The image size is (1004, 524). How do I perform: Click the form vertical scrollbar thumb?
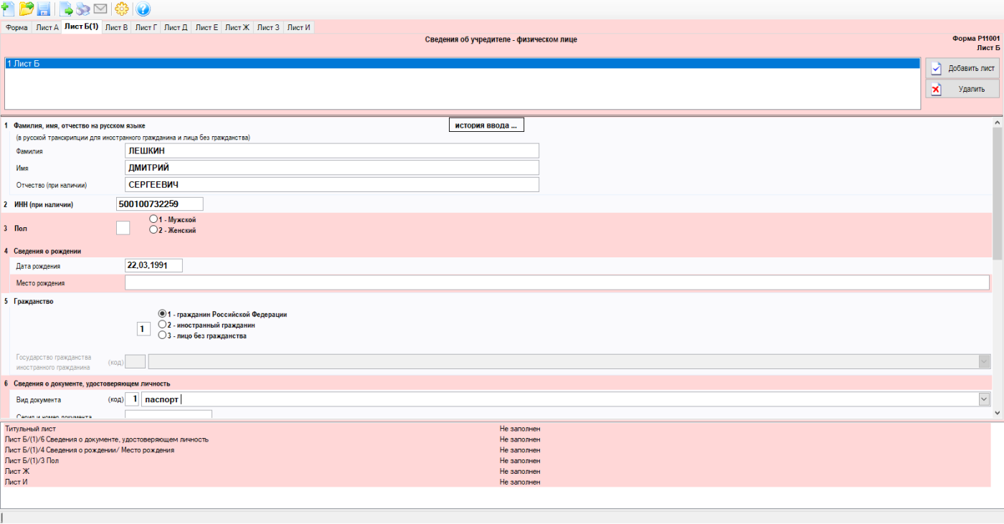(998, 194)
